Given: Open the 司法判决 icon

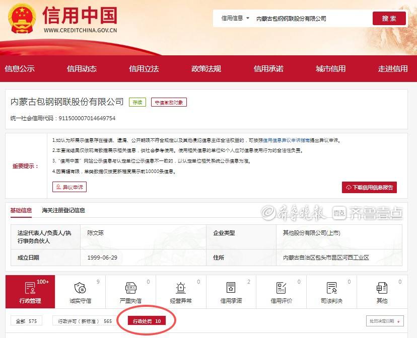Looking at the screenshot, I should point(331,288).
